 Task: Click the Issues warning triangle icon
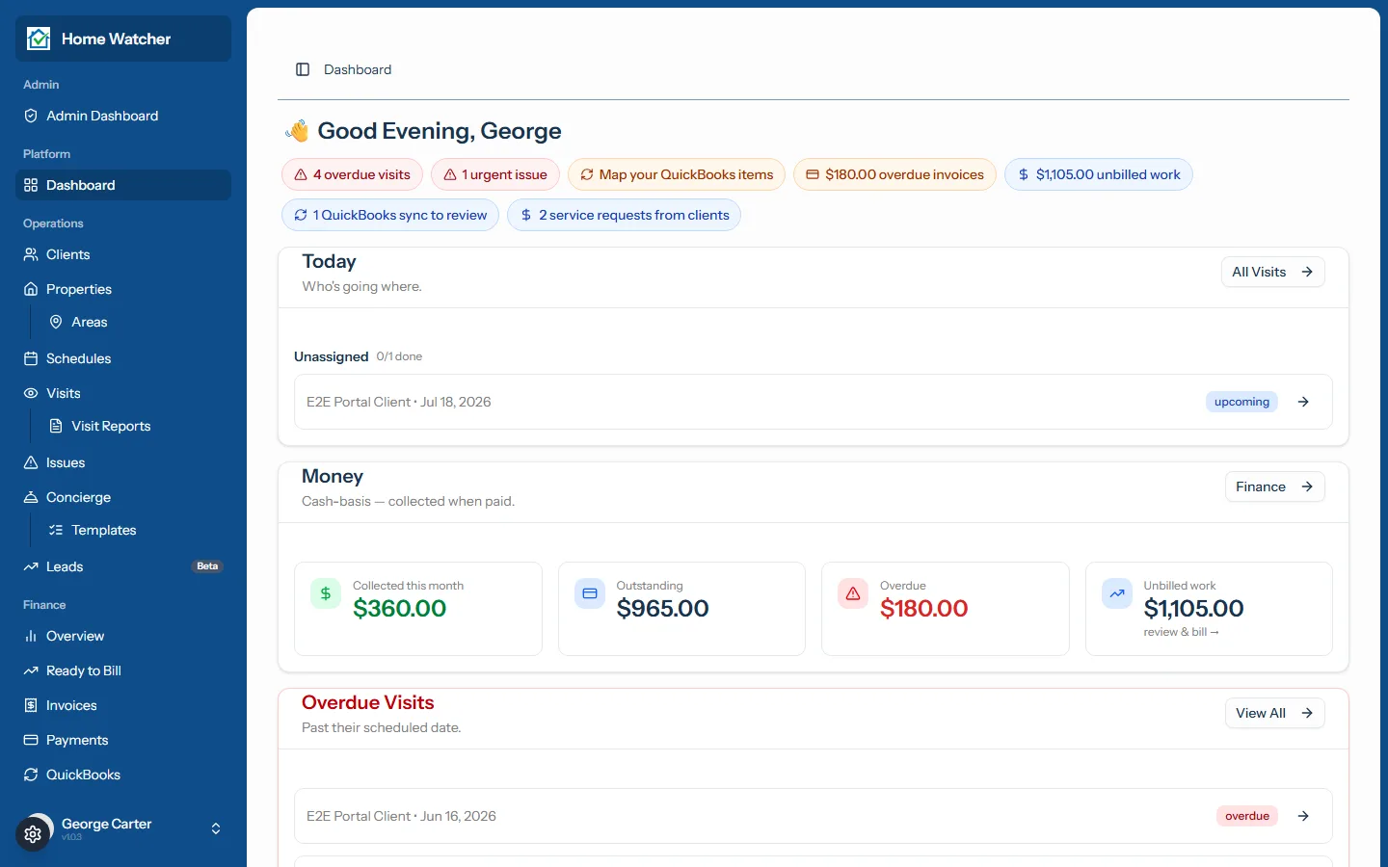31,462
